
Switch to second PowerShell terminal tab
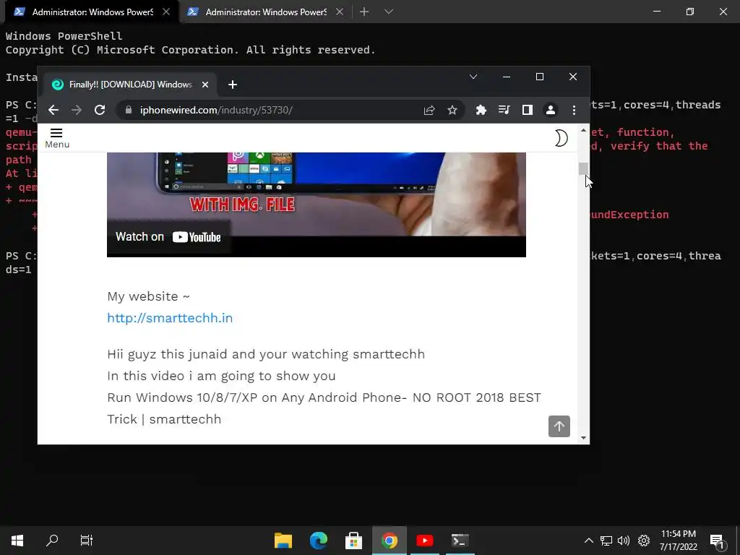click(265, 12)
